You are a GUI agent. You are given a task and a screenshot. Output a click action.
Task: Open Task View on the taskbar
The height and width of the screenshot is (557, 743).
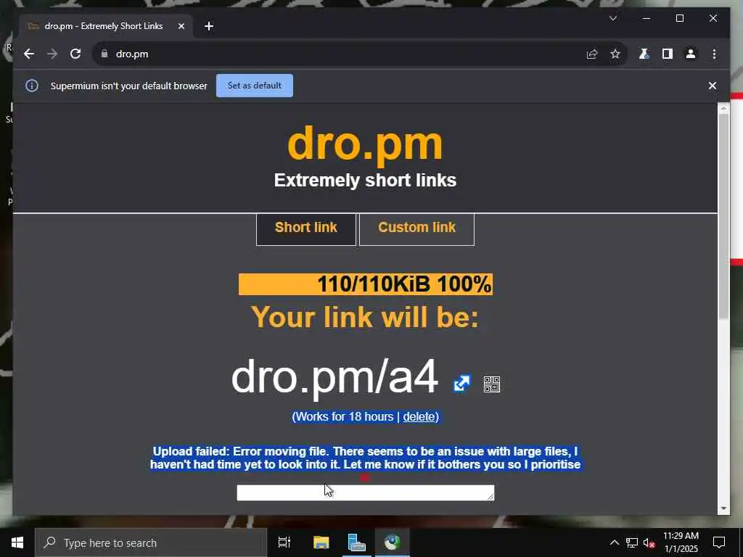(x=284, y=542)
